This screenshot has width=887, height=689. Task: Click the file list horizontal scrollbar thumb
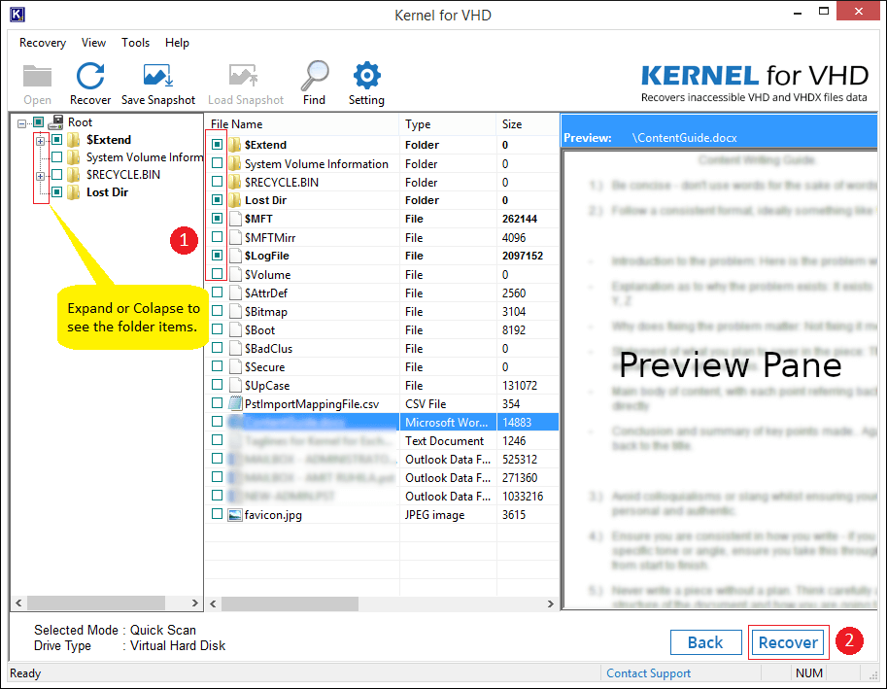290,603
